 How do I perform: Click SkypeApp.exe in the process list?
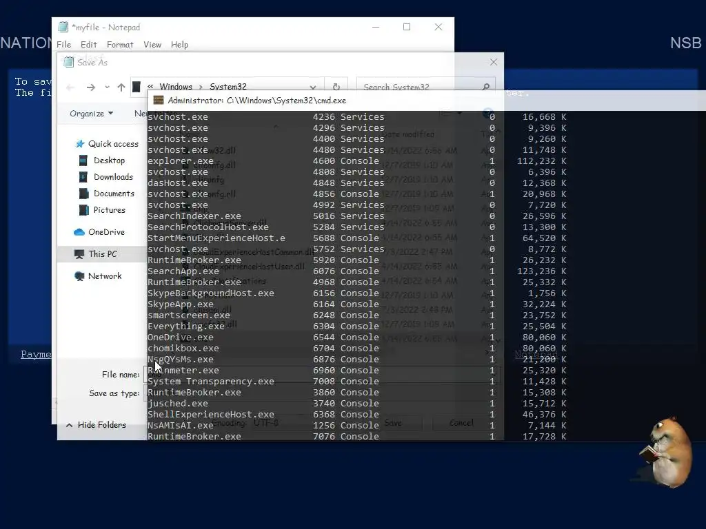[x=181, y=304]
